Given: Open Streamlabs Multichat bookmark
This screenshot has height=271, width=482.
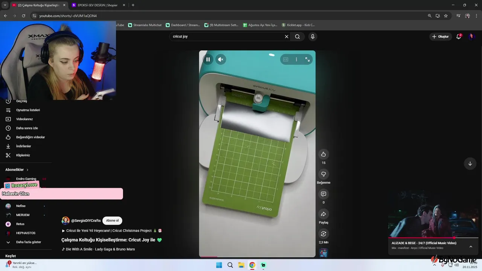Looking at the screenshot, I should pos(145,25).
